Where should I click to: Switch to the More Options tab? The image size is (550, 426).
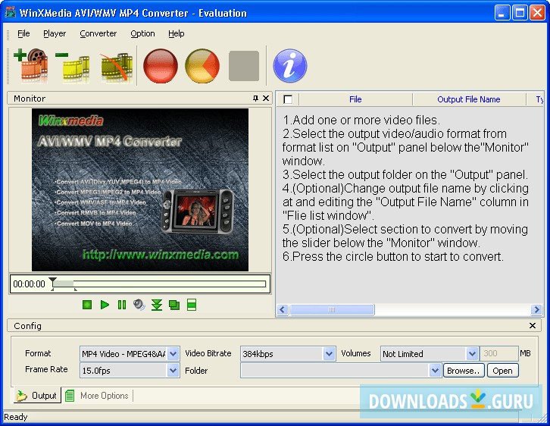[x=98, y=396]
